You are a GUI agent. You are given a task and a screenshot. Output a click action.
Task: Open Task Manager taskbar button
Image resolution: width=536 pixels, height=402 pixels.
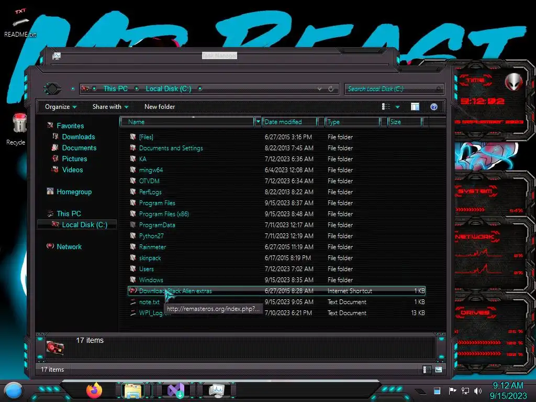[x=217, y=390]
